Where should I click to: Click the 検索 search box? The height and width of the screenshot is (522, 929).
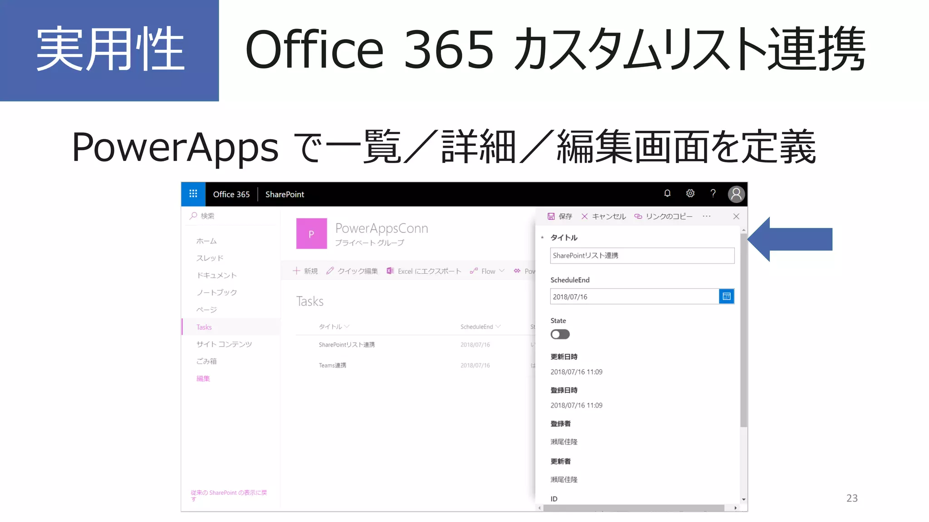point(231,216)
